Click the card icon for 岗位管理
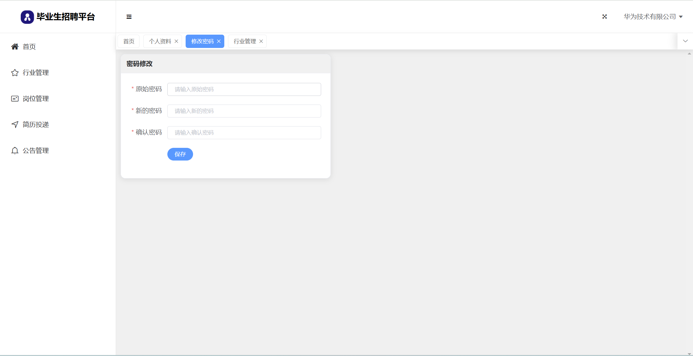693x356 pixels. point(15,99)
